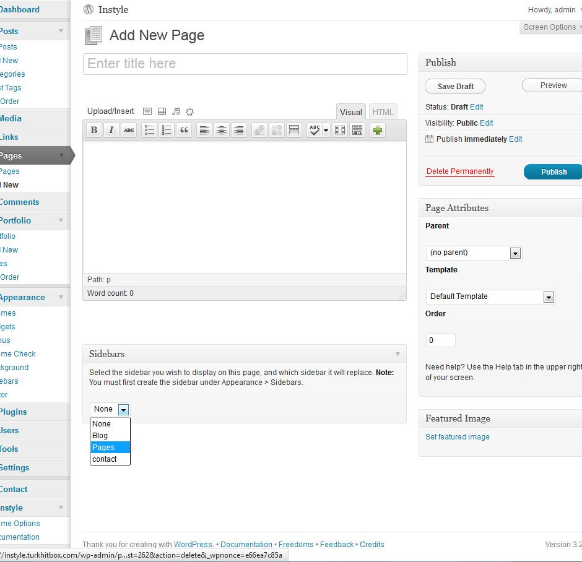
Task: Open the Media admin menu
Action: click(11, 118)
